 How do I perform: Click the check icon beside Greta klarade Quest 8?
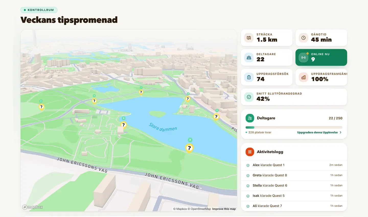[x=248, y=176]
